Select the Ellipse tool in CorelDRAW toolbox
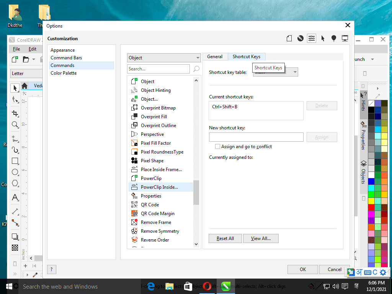The image size is (392, 294). click(15, 172)
